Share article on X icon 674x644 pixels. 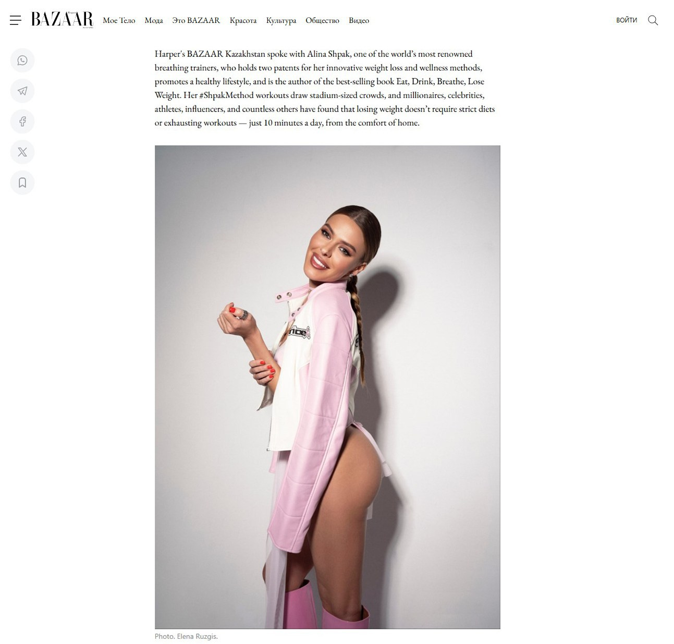(22, 152)
